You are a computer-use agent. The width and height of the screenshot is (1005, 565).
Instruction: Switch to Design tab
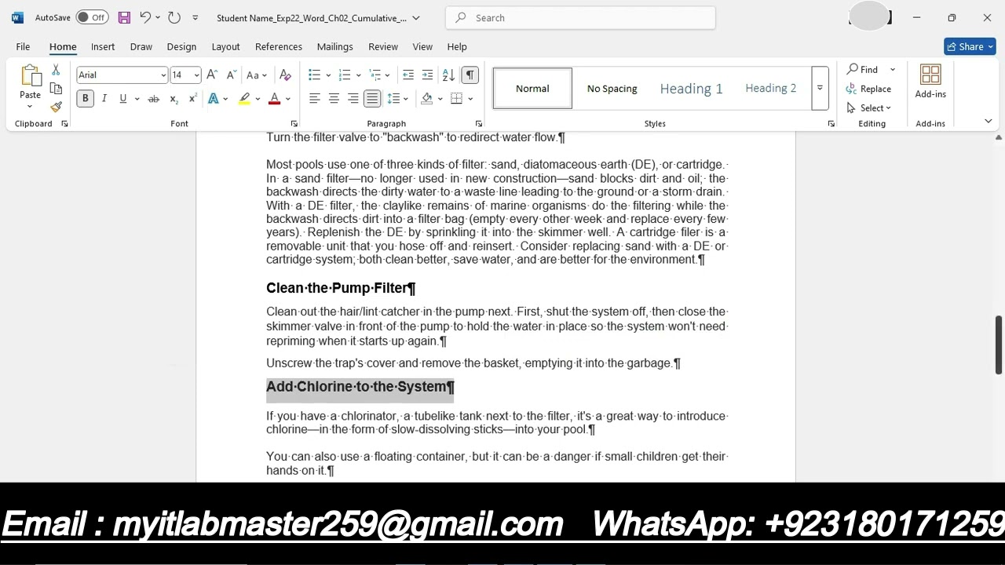[181, 47]
